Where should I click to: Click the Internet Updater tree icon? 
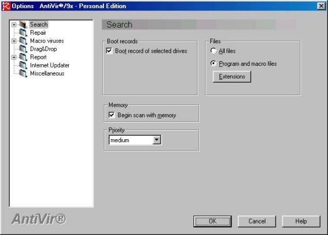23,65
